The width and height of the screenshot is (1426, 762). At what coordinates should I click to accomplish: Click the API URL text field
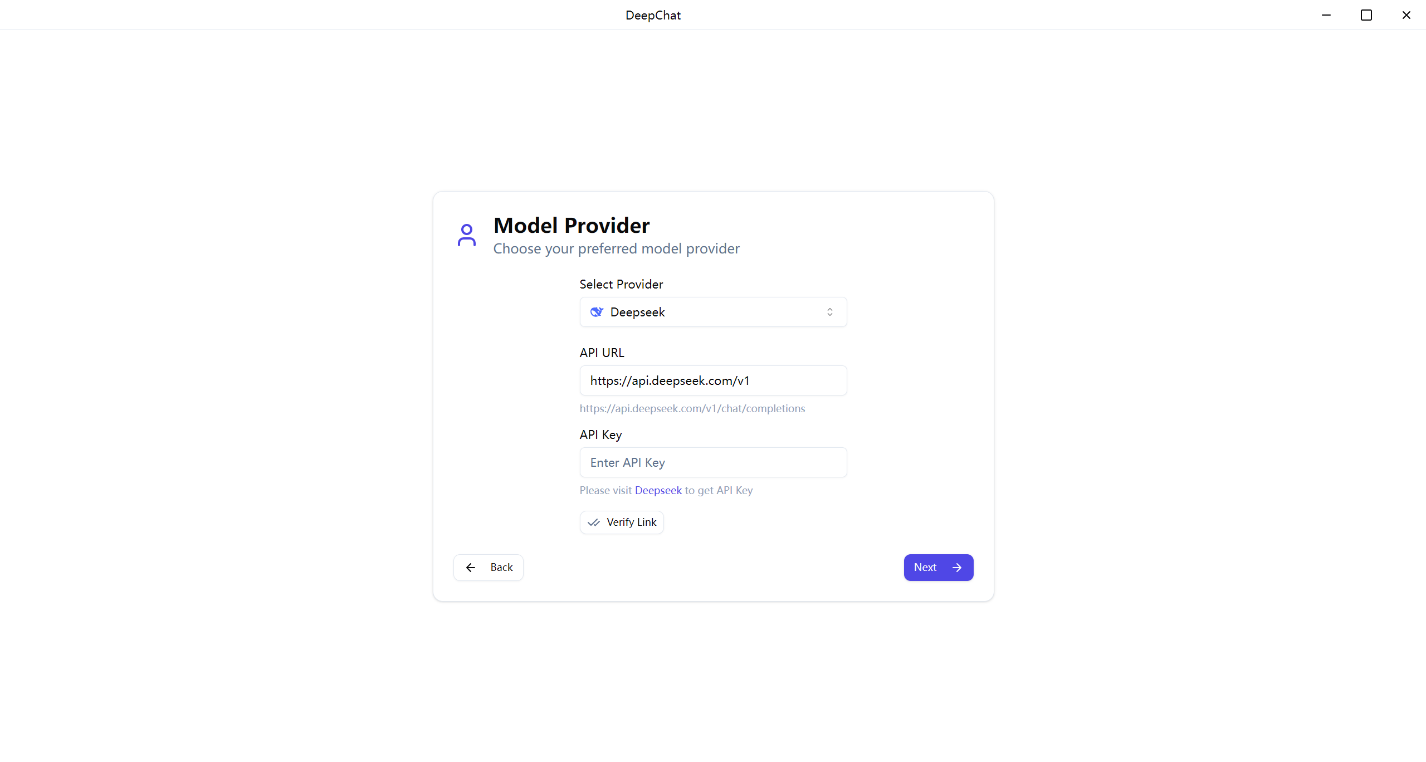click(713, 380)
